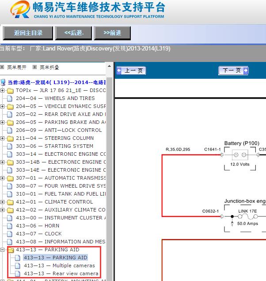Click the tree panel vertical scrollbar track
Image resolution: width=266 pixels, height=281 pixels.
pos(109,179)
